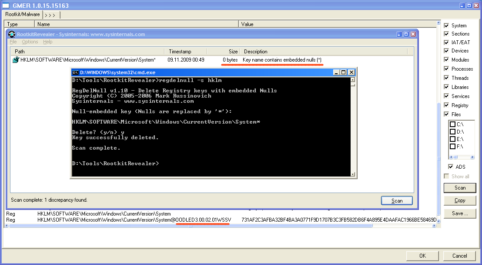The height and width of the screenshot is (265, 482).
Task: Click the drive list horizontal scrollbar
Action: (462, 157)
